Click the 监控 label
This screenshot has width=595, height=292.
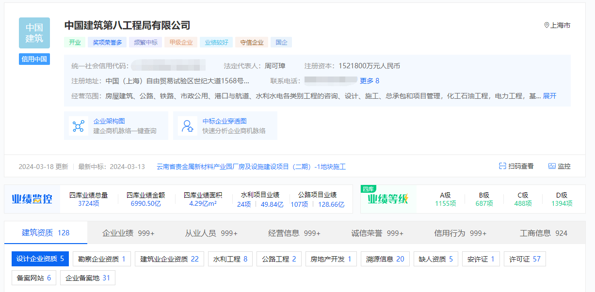point(564,166)
